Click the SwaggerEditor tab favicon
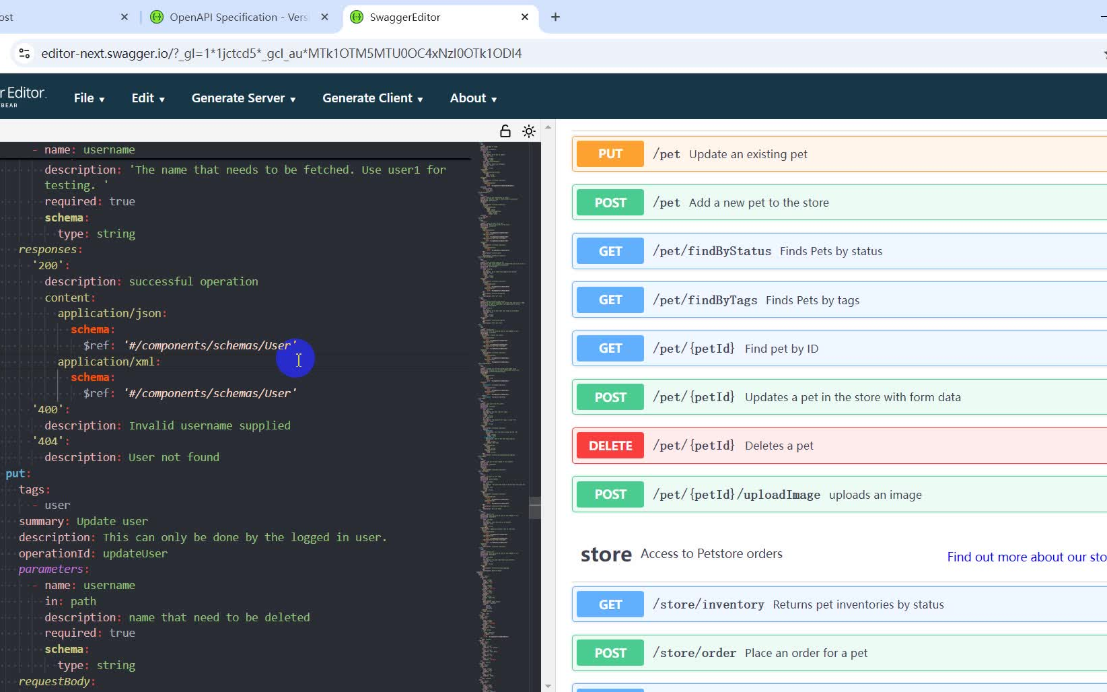The image size is (1107, 692). point(357,17)
